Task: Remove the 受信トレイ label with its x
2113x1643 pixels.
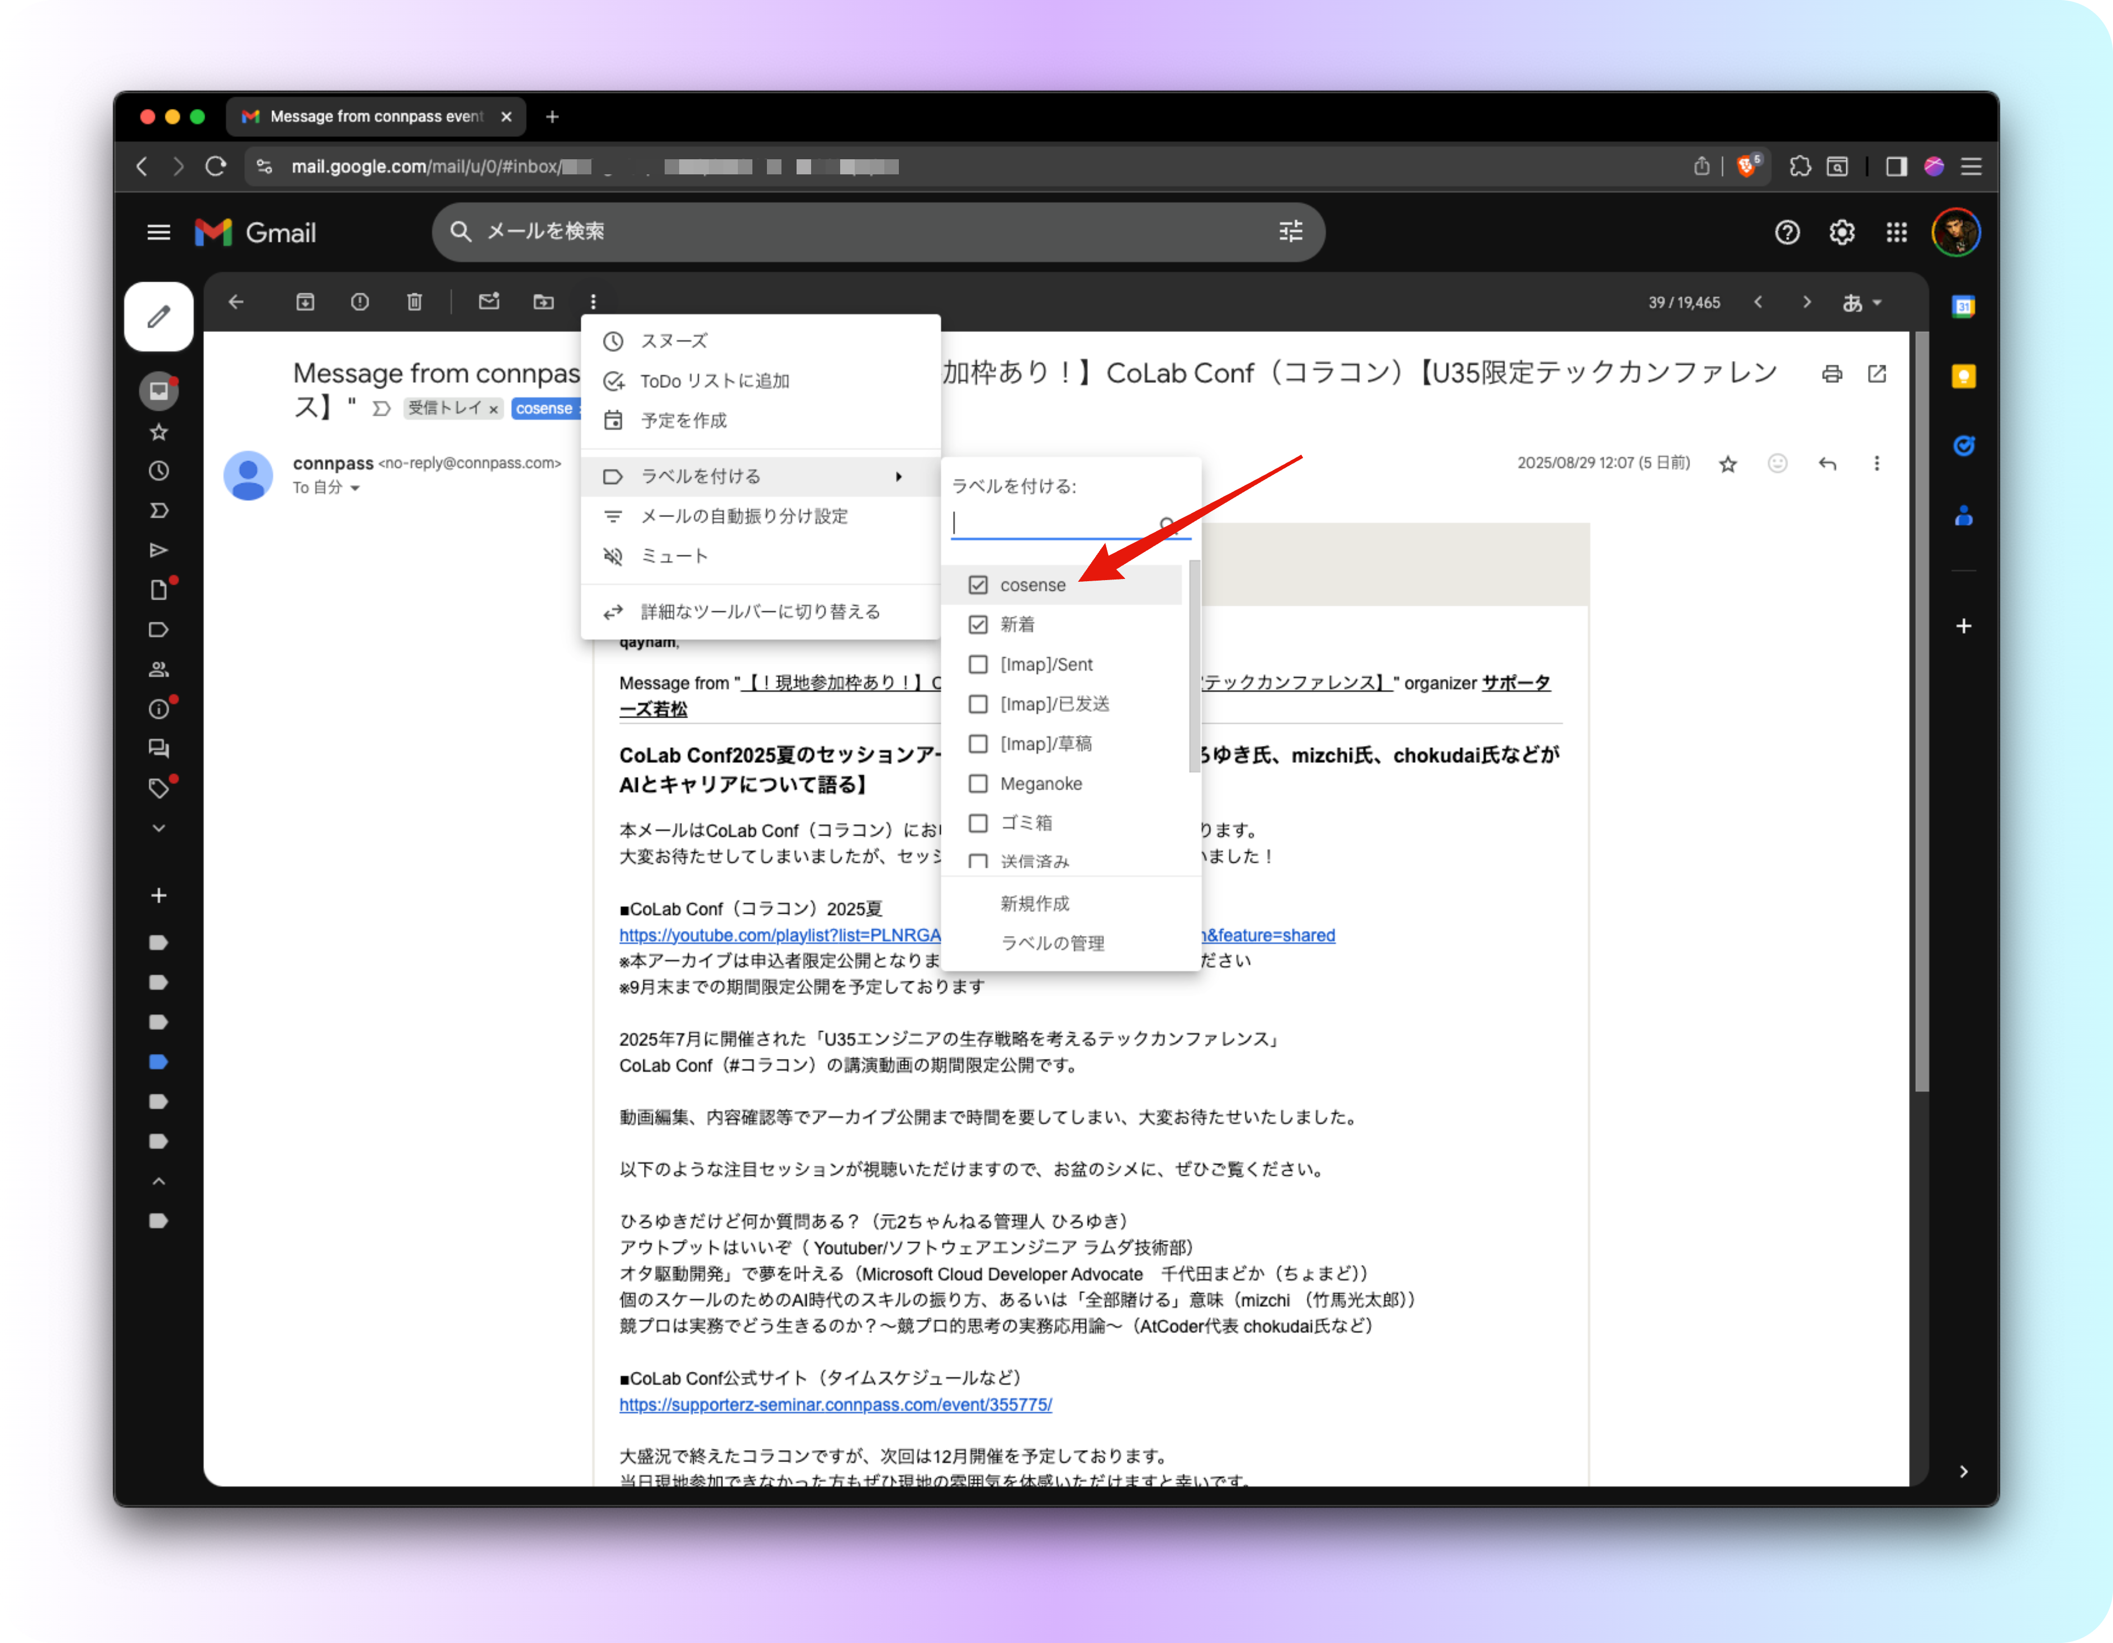Action: (x=494, y=409)
